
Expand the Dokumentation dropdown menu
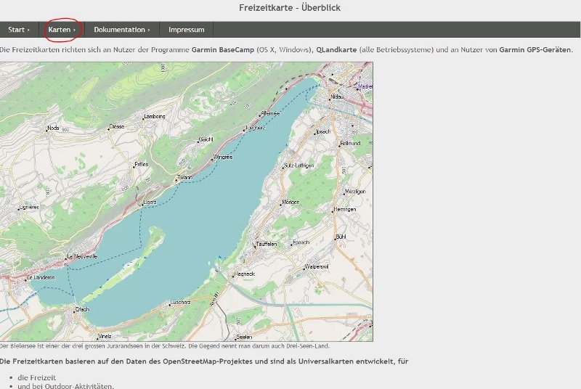click(x=121, y=30)
